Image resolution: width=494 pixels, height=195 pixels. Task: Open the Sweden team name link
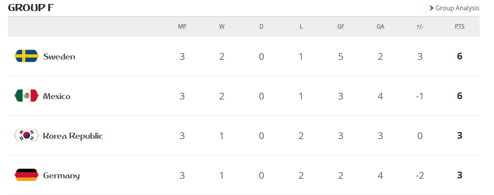59,57
